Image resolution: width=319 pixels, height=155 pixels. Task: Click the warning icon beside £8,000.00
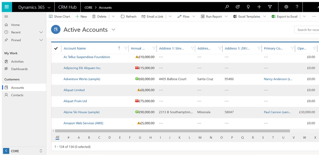(x=139, y=90)
